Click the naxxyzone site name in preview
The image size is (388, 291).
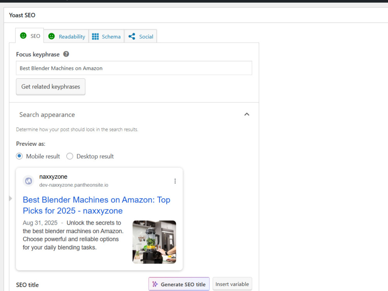tap(53, 177)
